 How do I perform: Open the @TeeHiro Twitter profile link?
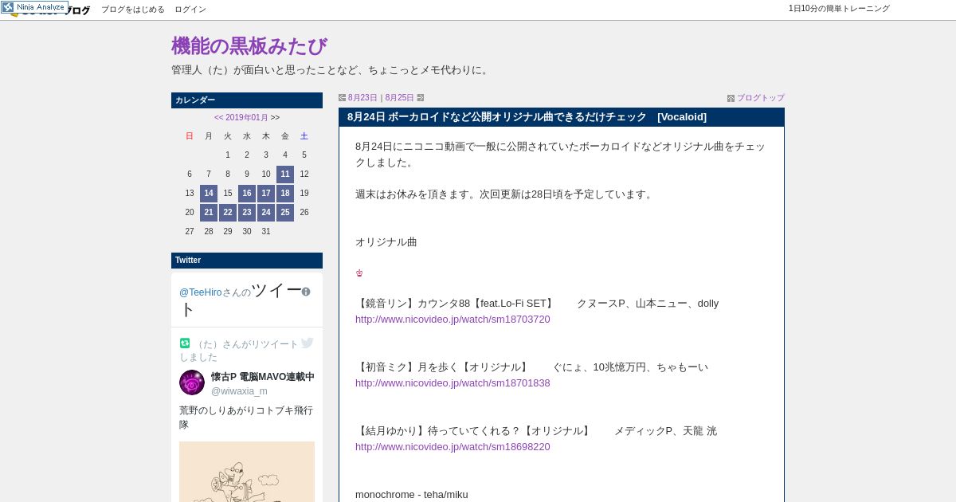point(201,292)
